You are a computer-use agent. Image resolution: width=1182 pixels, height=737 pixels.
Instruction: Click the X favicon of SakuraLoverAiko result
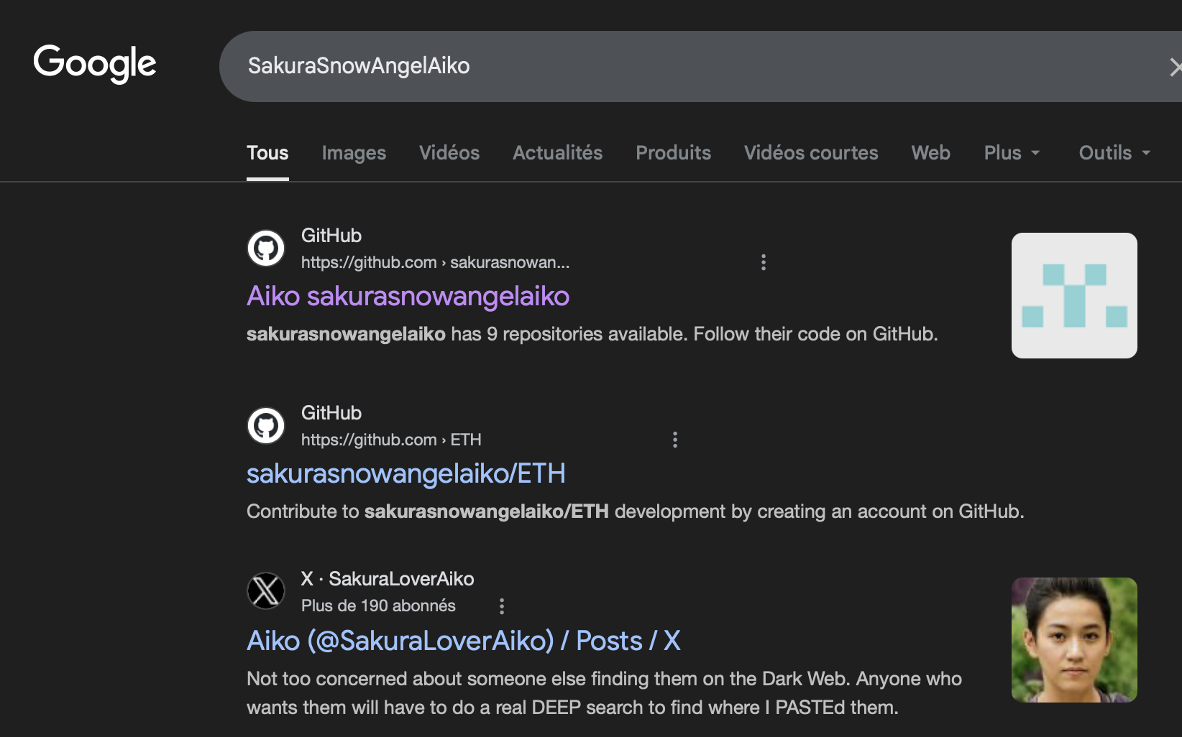pyautogui.click(x=266, y=591)
